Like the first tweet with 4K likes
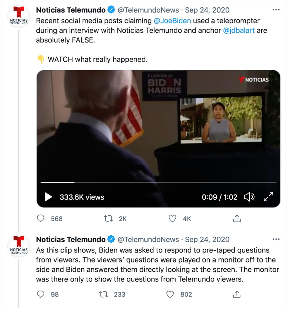The width and height of the screenshot is (288, 309). (x=173, y=219)
